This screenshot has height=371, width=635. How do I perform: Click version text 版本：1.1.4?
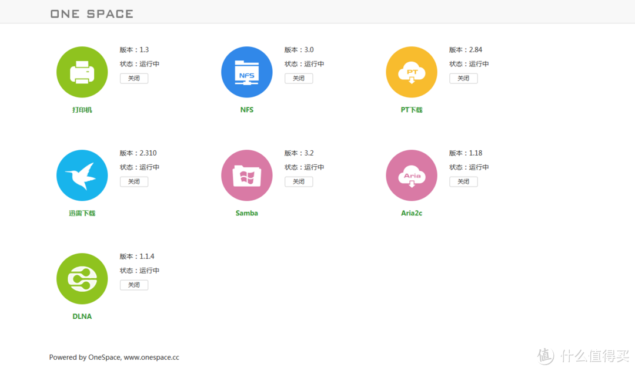click(x=137, y=257)
